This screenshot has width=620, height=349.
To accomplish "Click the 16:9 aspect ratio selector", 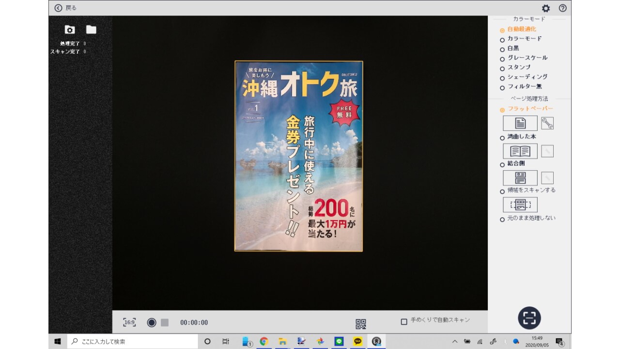I will point(129,322).
